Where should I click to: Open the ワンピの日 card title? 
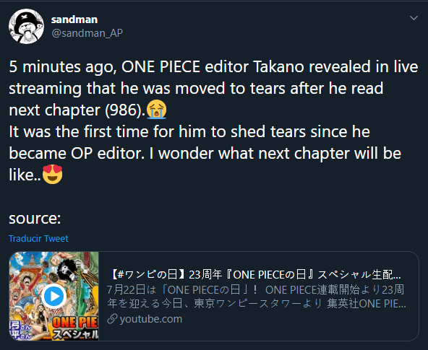(255, 274)
